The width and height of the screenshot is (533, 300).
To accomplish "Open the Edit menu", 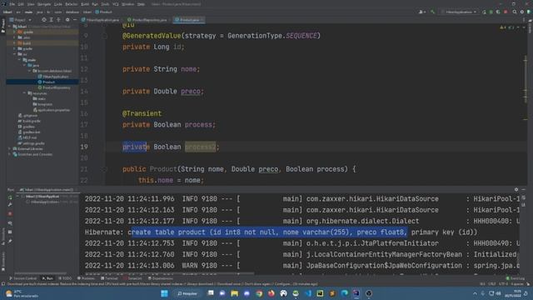I will click(x=21, y=4).
